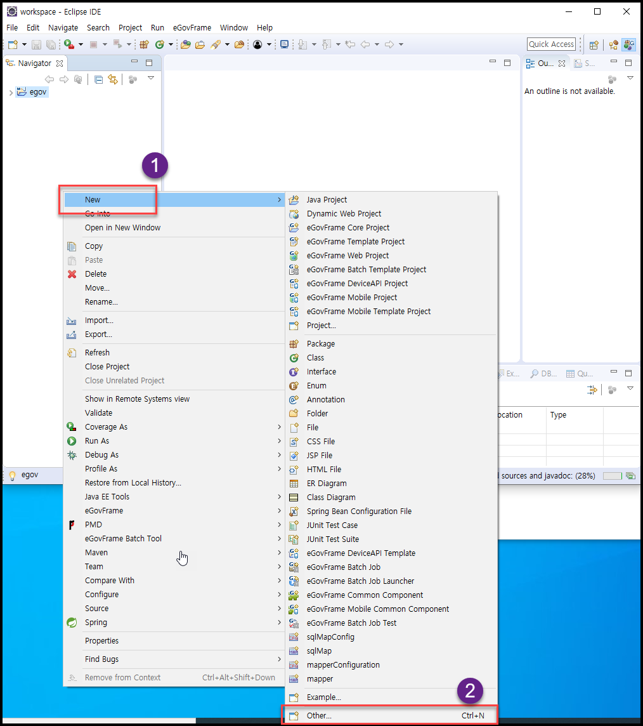643x726 pixels.
Task: Choose Copy from context menu
Action: coord(174,246)
